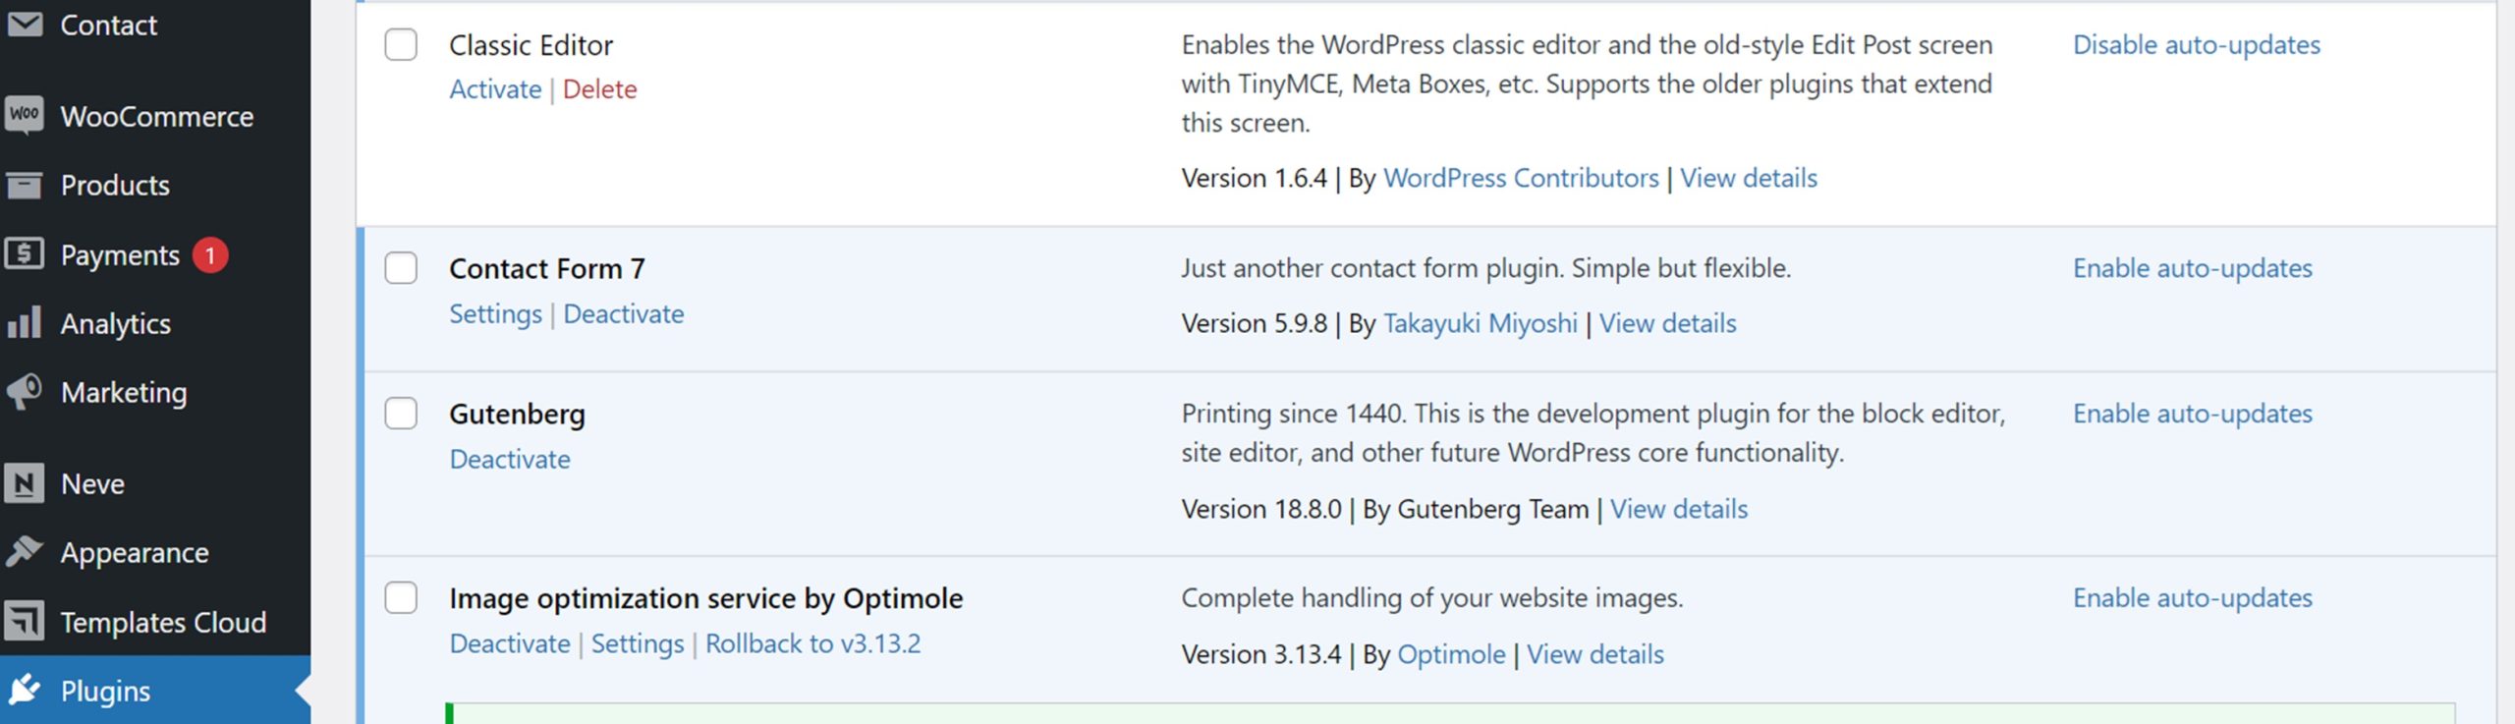The width and height of the screenshot is (2515, 724).
Task: Click the Marketing megaphone icon
Action: pyautogui.click(x=25, y=391)
